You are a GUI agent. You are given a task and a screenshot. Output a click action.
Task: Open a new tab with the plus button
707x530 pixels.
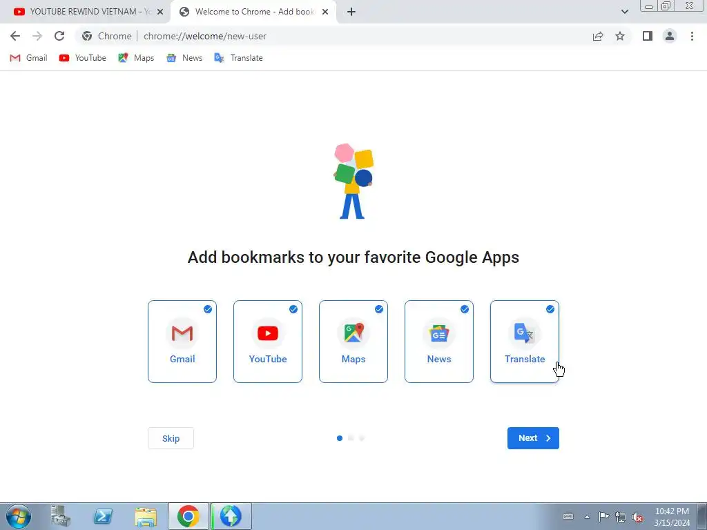click(351, 12)
